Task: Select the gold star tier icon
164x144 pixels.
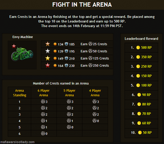Action: 48,58
